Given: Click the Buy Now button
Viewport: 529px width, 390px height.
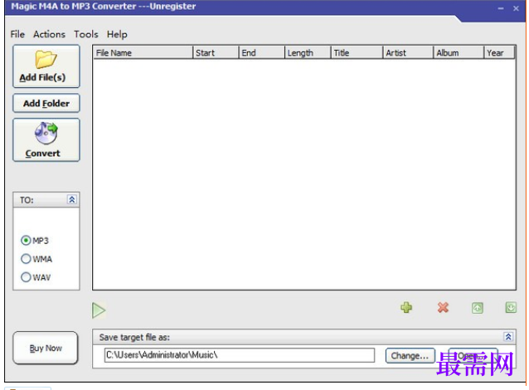Looking at the screenshot, I should 46,348.
